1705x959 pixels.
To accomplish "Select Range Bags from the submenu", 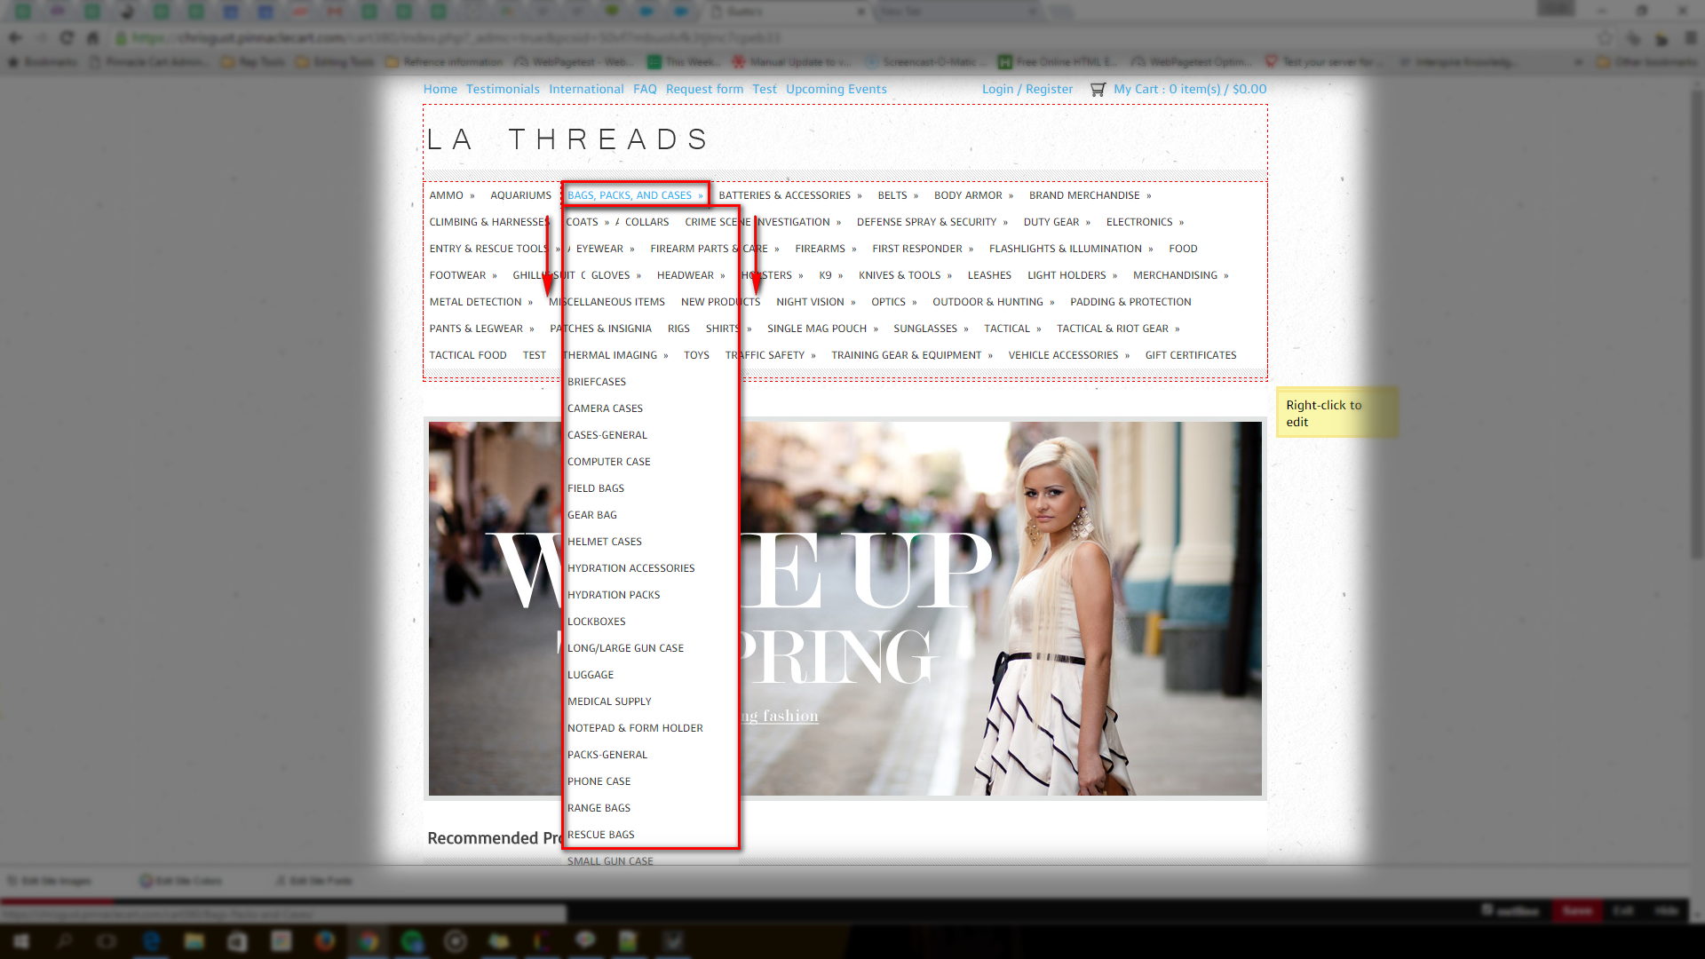I will 599,808.
